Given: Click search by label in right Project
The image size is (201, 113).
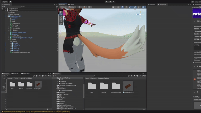Looking at the screenshot, I should 134,76.
